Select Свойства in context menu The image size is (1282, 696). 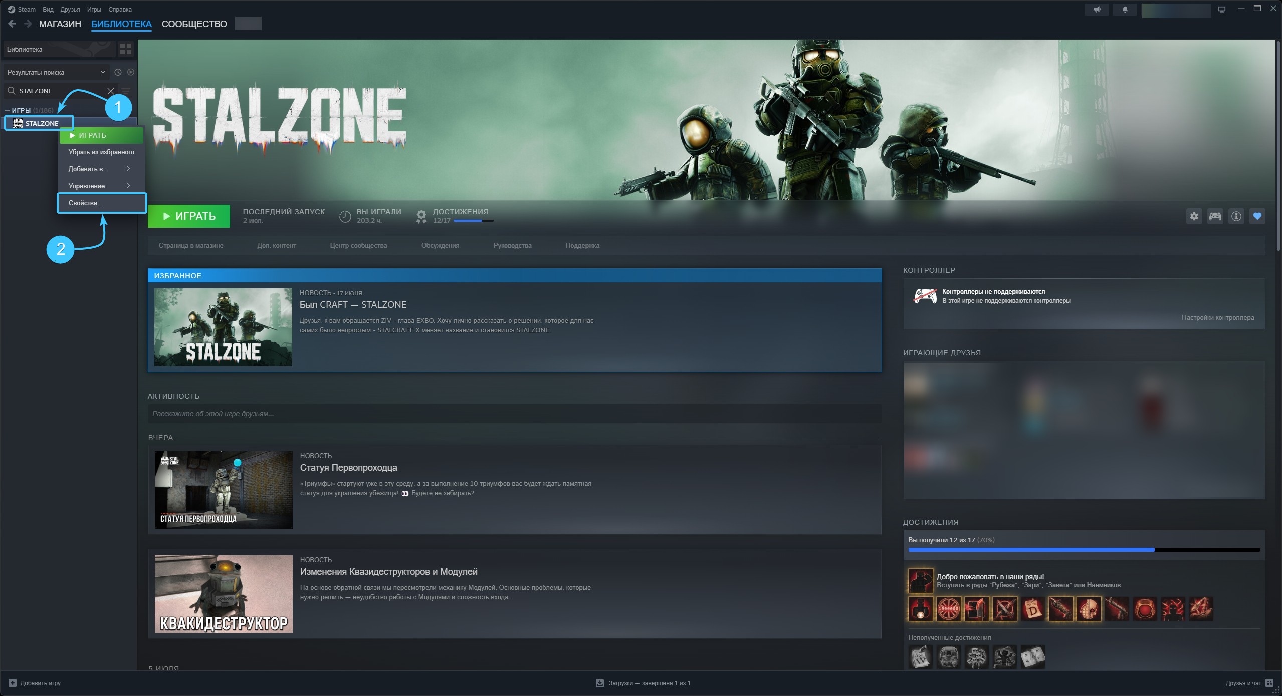pyautogui.click(x=102, y=203)
